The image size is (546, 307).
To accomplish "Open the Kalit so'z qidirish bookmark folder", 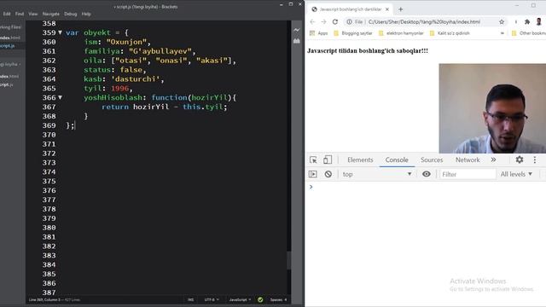I will [450, 33].
